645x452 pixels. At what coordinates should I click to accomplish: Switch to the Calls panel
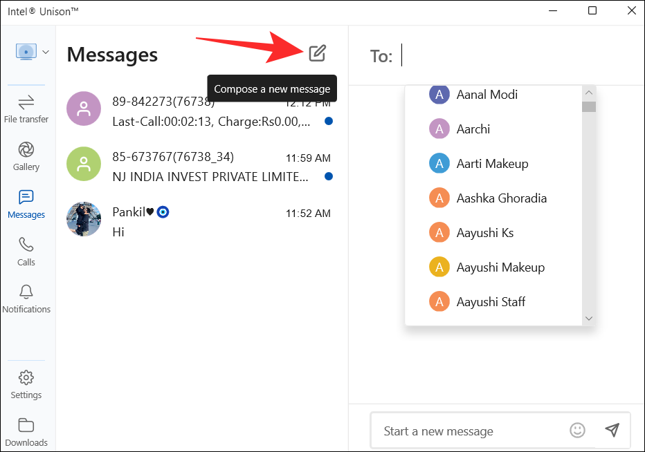click(26, 249)
